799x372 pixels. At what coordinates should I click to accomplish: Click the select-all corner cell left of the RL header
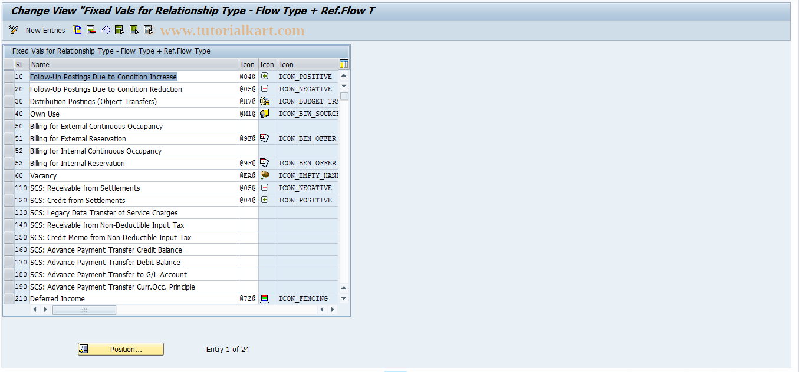coord(8,64)
